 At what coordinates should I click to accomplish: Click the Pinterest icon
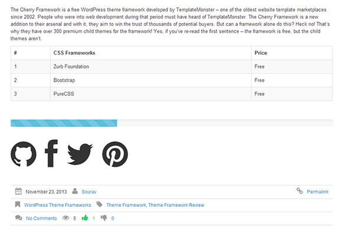pos(115,154)
